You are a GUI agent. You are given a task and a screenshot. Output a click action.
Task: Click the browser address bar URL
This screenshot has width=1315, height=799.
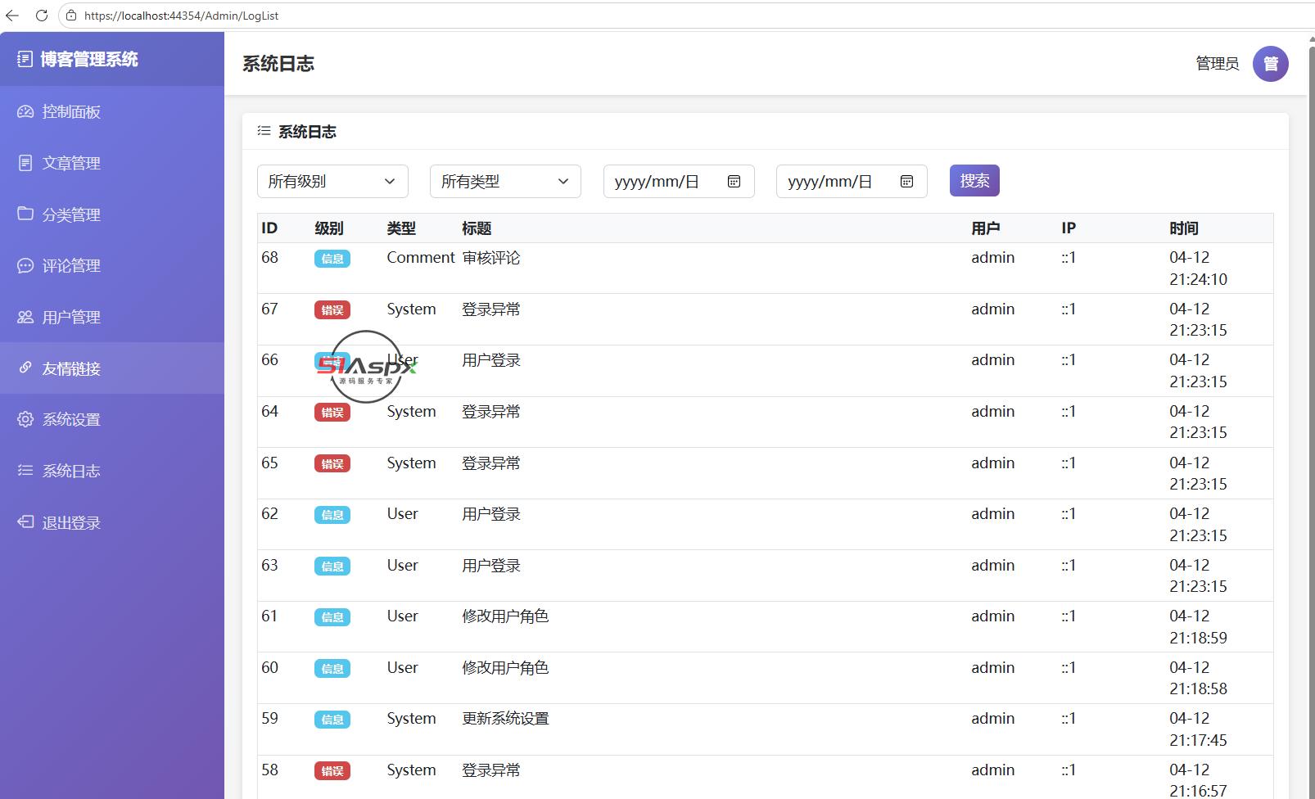click(x=181, y=16)
